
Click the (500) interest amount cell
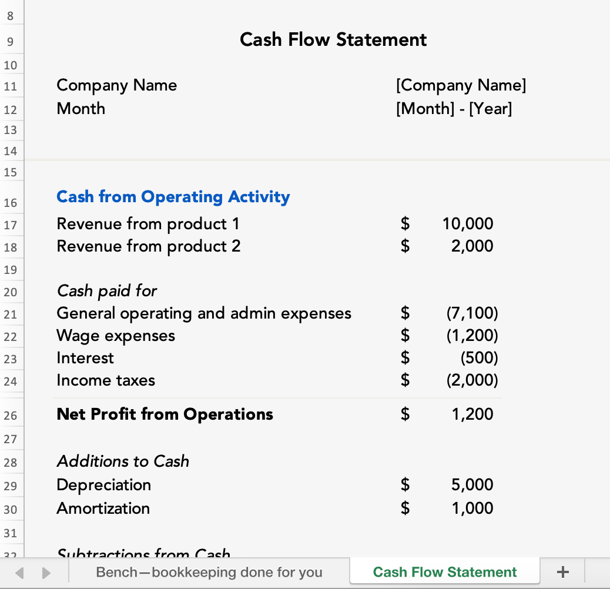pos(478,358)
